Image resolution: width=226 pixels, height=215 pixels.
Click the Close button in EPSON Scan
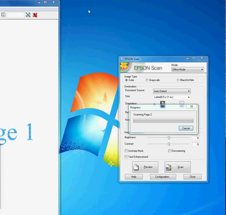coord(192,177)
